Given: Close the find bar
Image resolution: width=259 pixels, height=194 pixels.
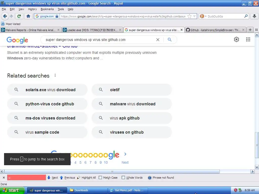Looking at the screenshot, I should click(4, 178).
